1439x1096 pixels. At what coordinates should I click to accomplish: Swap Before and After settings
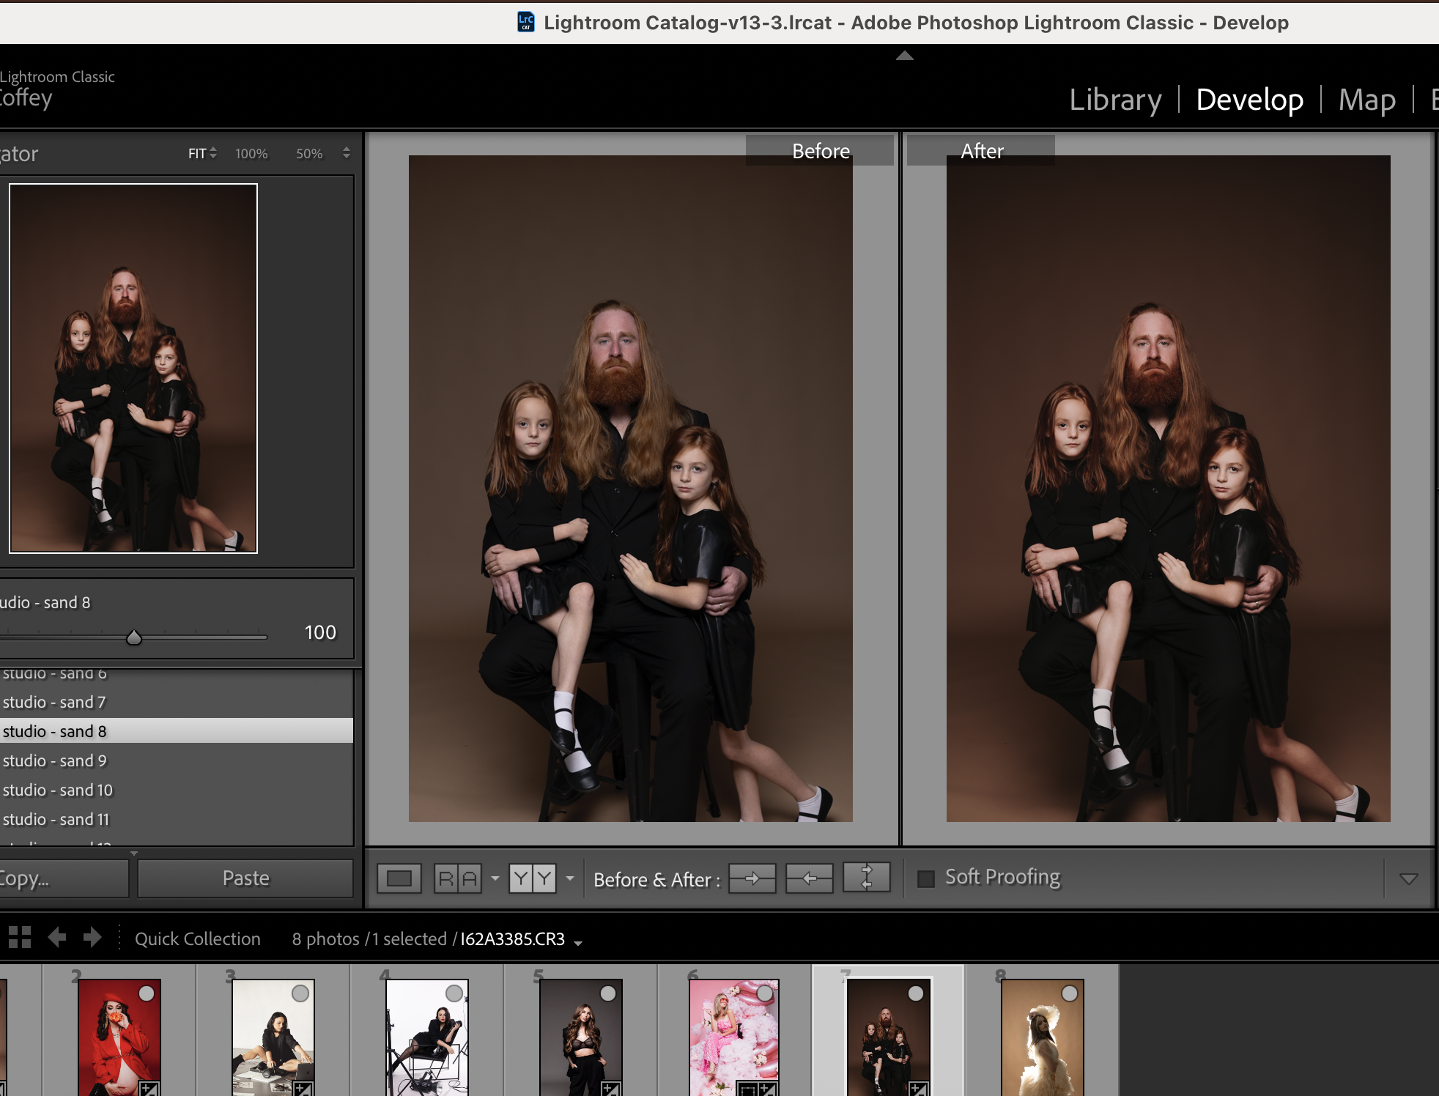pyautogui.click(x=866, y=878)
